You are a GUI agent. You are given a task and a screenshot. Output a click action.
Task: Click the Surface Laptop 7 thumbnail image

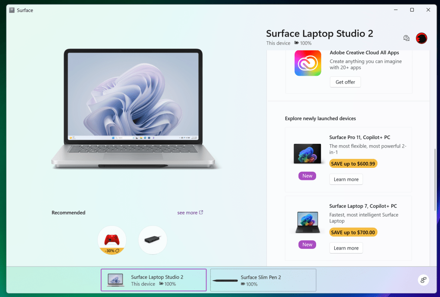[308, 223]
